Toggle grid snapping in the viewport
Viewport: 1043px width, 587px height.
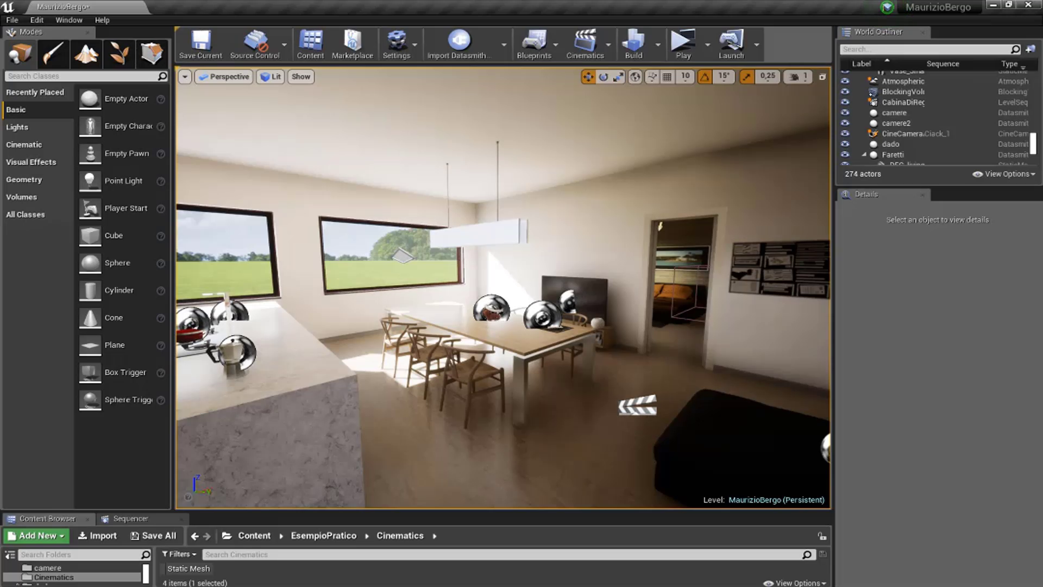[667, 77]
